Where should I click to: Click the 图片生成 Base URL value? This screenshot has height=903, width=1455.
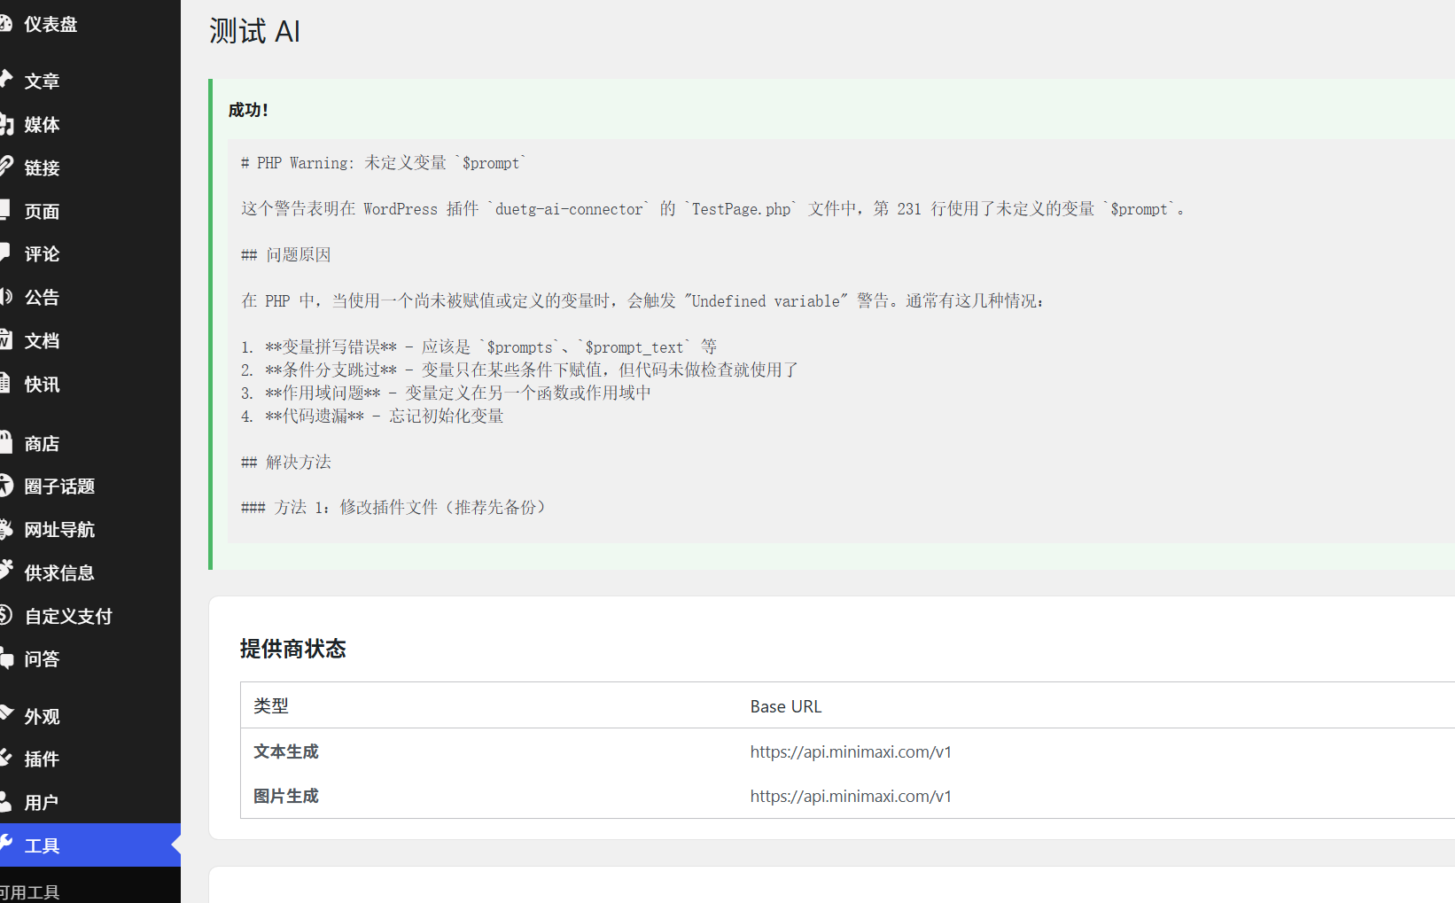click(x=851, y=796)
